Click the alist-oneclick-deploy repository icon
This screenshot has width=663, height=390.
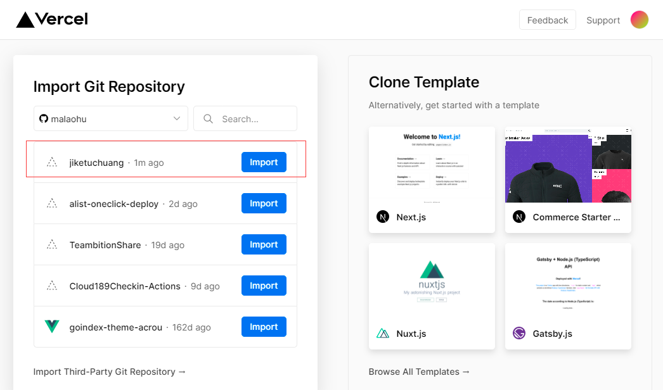pyautogui.click(x=52, y=203)
